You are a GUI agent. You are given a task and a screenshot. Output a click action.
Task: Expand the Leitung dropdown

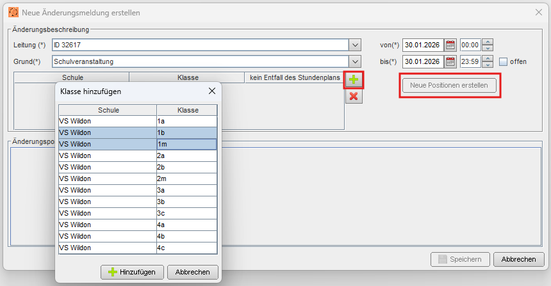355,45
